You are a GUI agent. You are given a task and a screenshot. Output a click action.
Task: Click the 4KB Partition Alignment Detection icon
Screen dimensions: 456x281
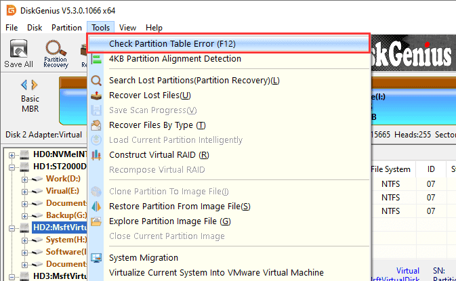(x=96, y=59)
